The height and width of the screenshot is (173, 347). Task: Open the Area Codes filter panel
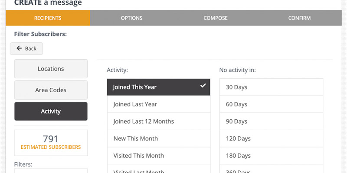pos(51,90)
